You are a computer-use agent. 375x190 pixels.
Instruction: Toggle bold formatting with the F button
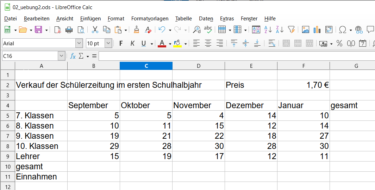(x=121, y=43)
